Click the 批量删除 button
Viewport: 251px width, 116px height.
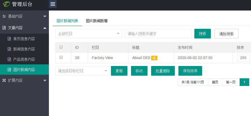(163, 71)
